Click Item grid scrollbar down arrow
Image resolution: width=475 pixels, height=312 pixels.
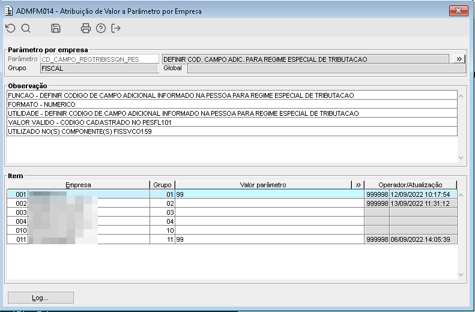click(461, 275)
